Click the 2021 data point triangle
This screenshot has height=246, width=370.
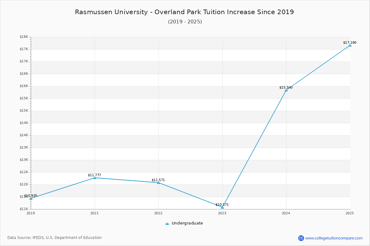[95, 178]
